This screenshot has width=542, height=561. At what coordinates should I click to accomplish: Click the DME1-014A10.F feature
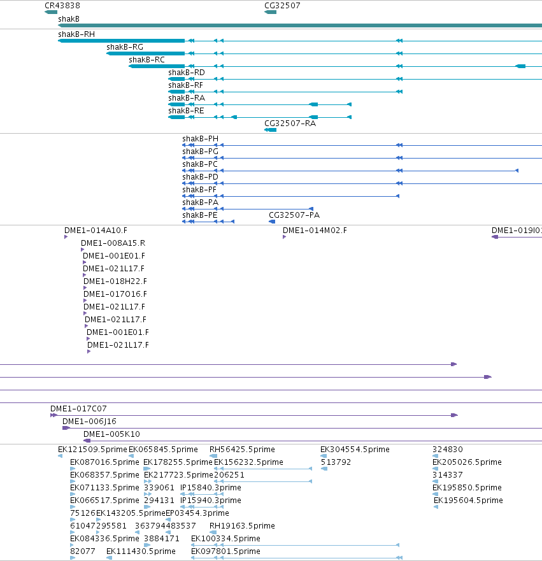[66, 237]
